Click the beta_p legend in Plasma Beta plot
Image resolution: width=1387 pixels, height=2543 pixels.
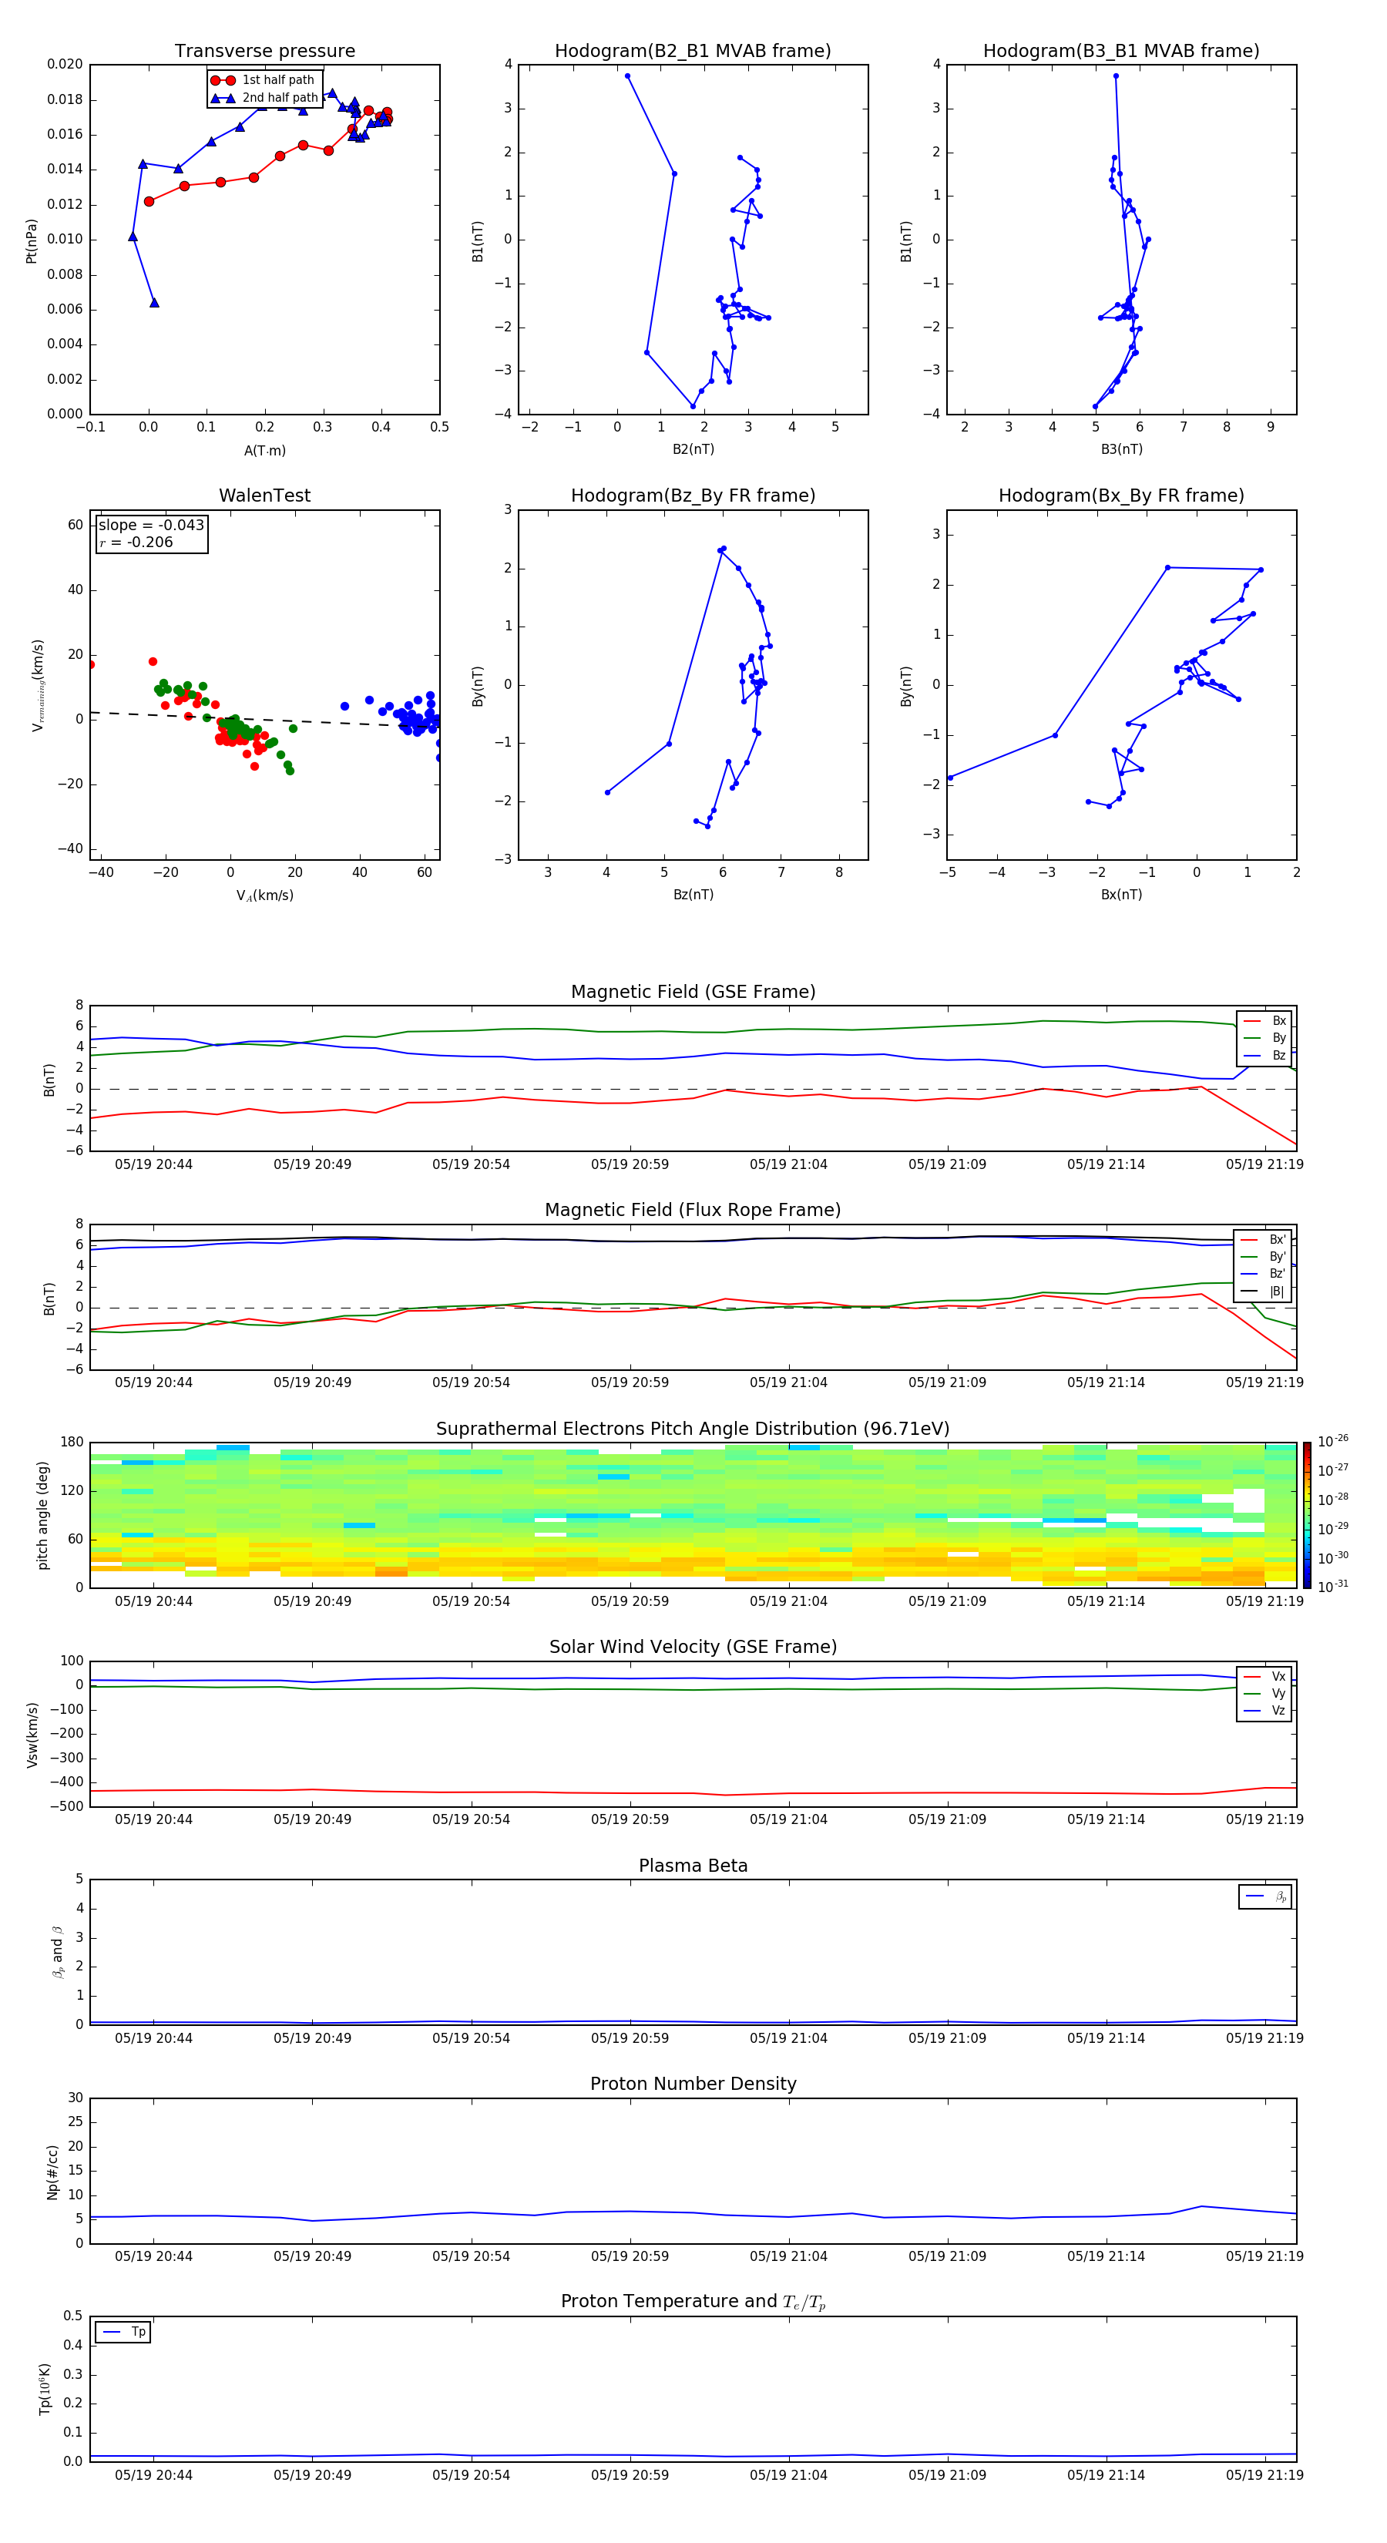1265,1896
